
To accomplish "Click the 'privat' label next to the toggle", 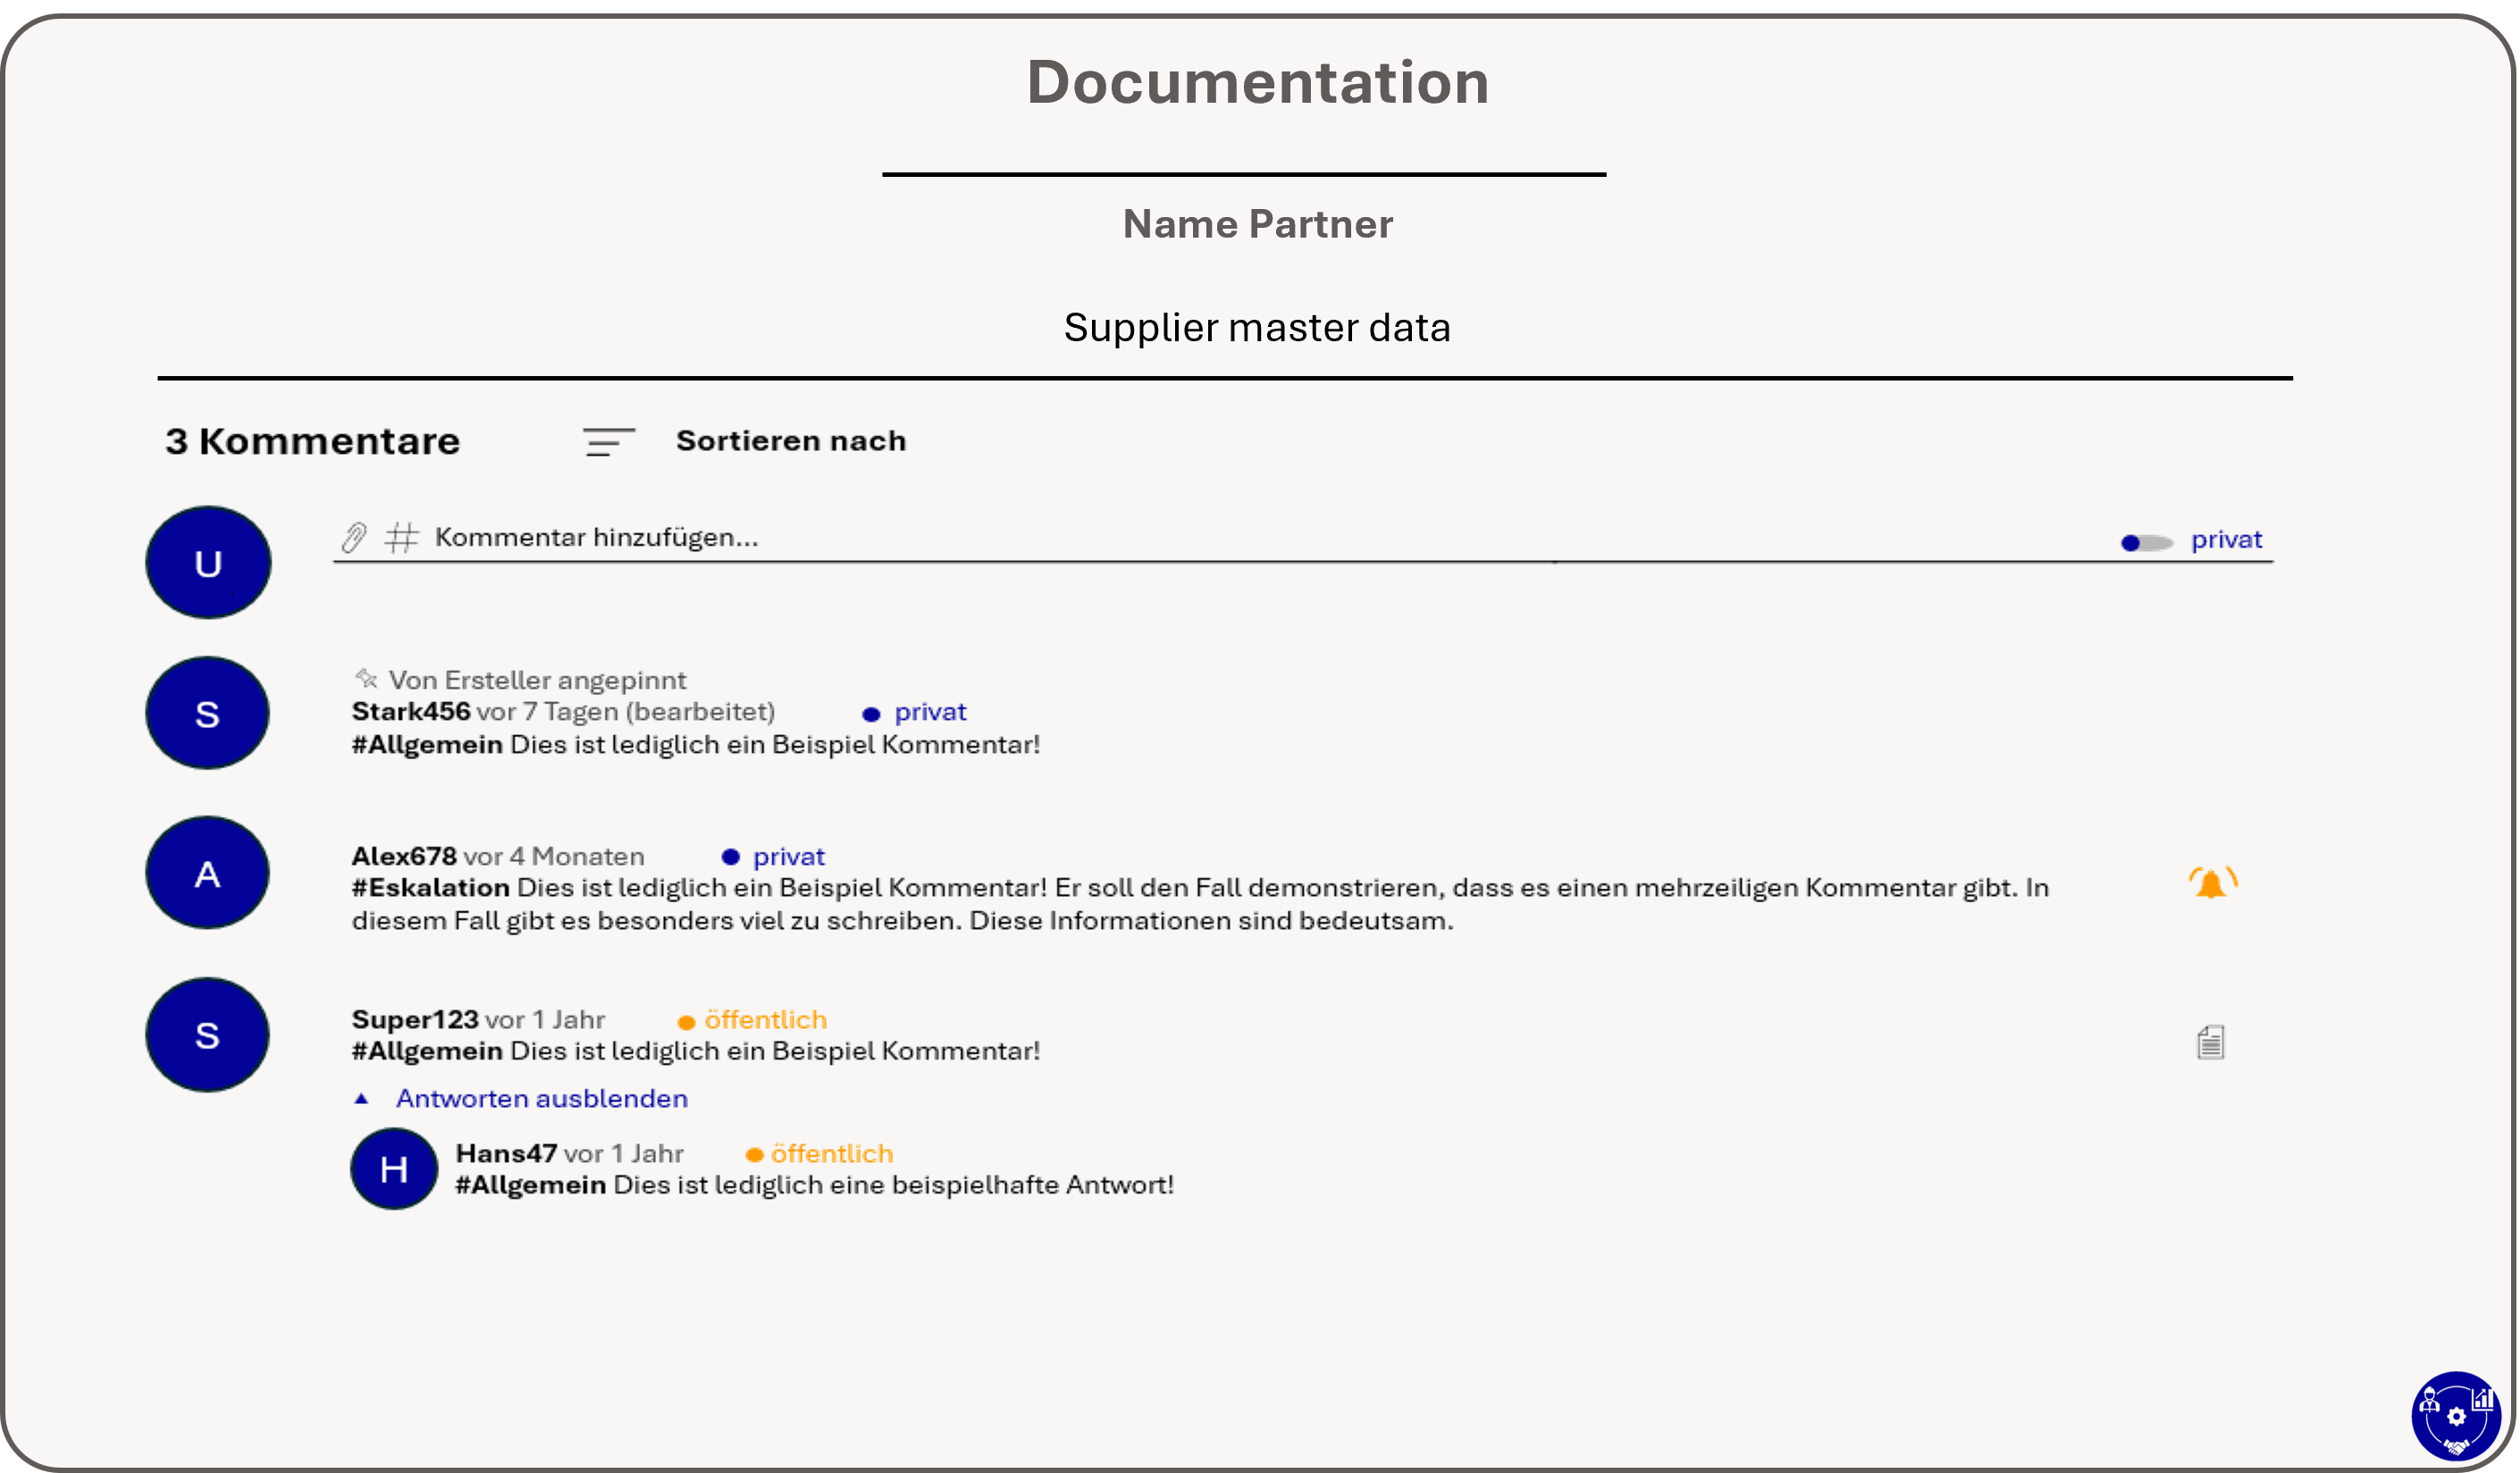I will click(x=2226, y=540).
